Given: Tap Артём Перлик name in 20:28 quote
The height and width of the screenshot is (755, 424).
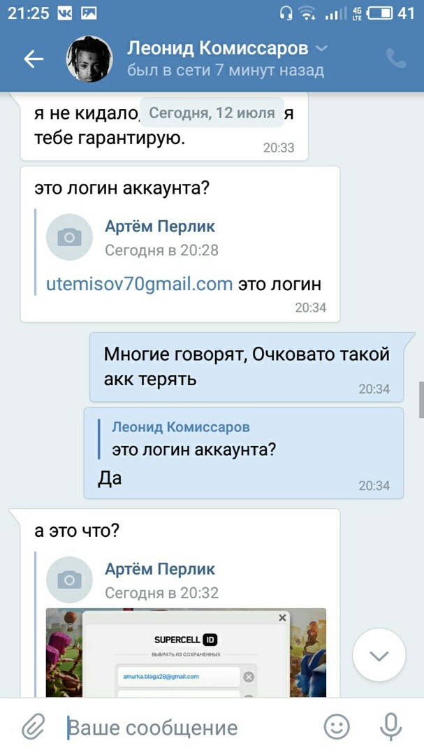Looking at the screenshot, I should click(160, 226).
